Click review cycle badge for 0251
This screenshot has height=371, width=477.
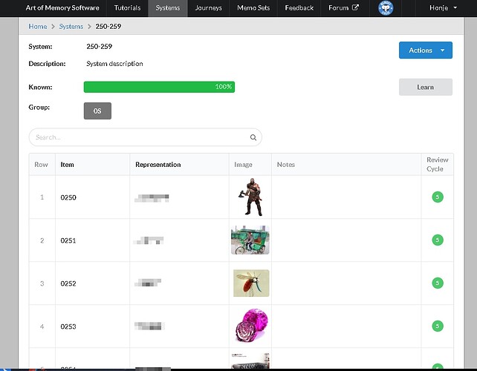[x=438, y=240]
